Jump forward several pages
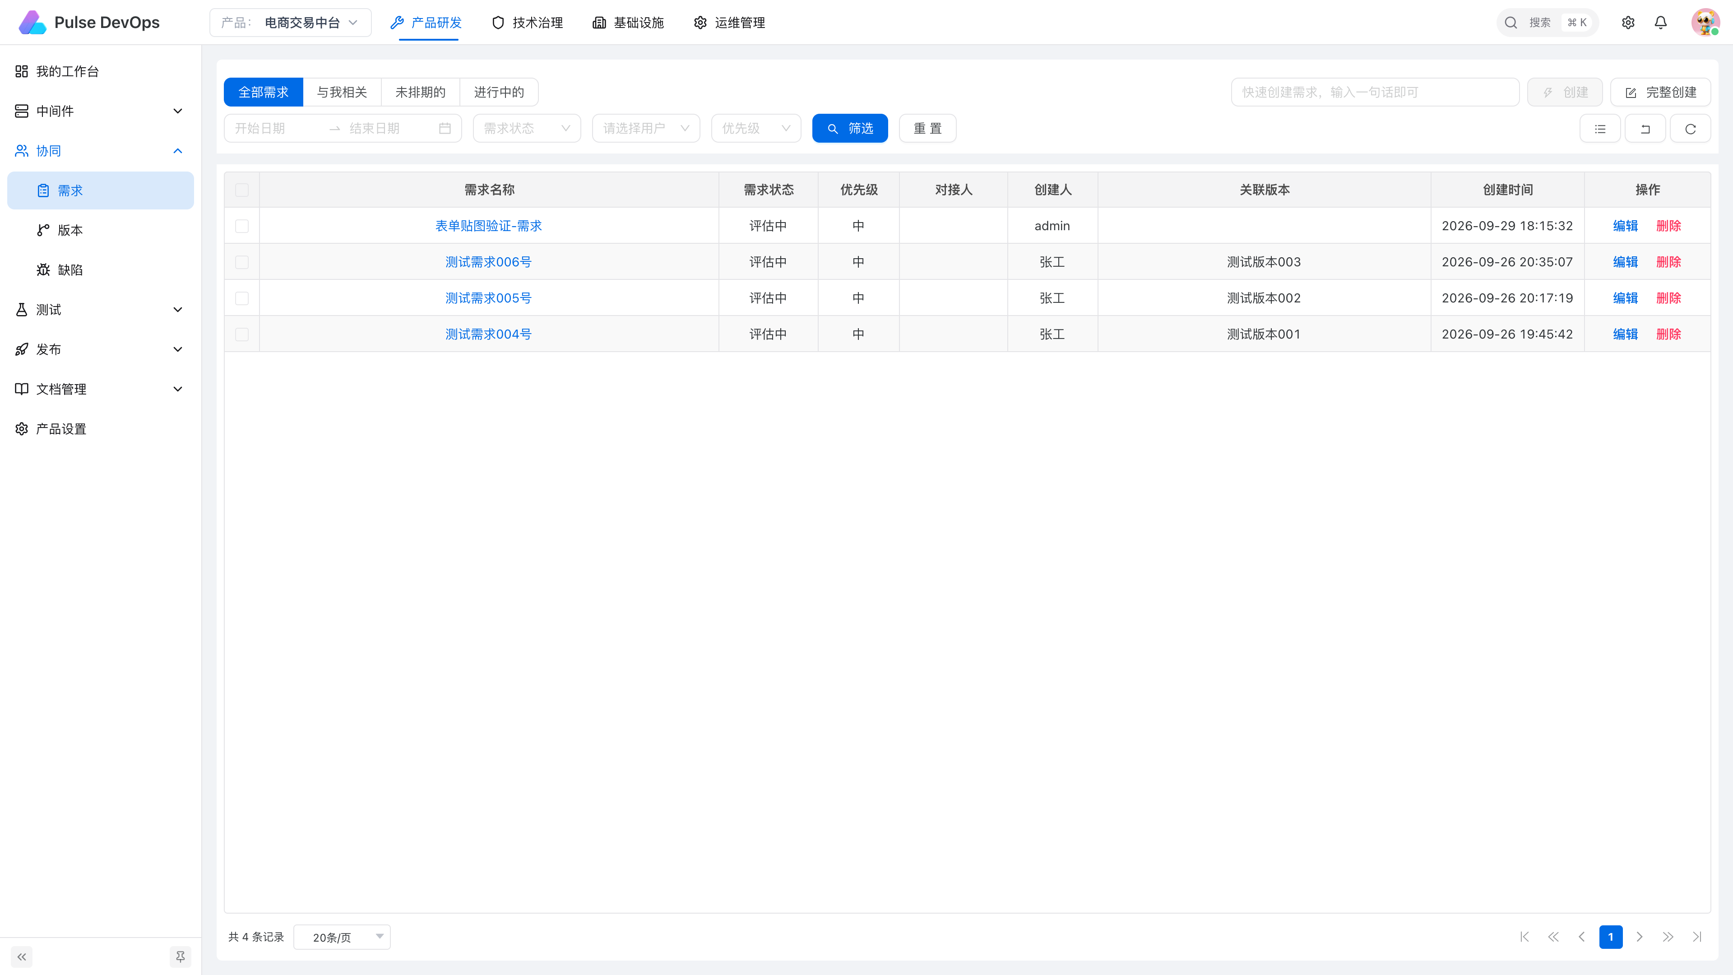This screenshot has height=975, width=1733. click(1668, 937)
